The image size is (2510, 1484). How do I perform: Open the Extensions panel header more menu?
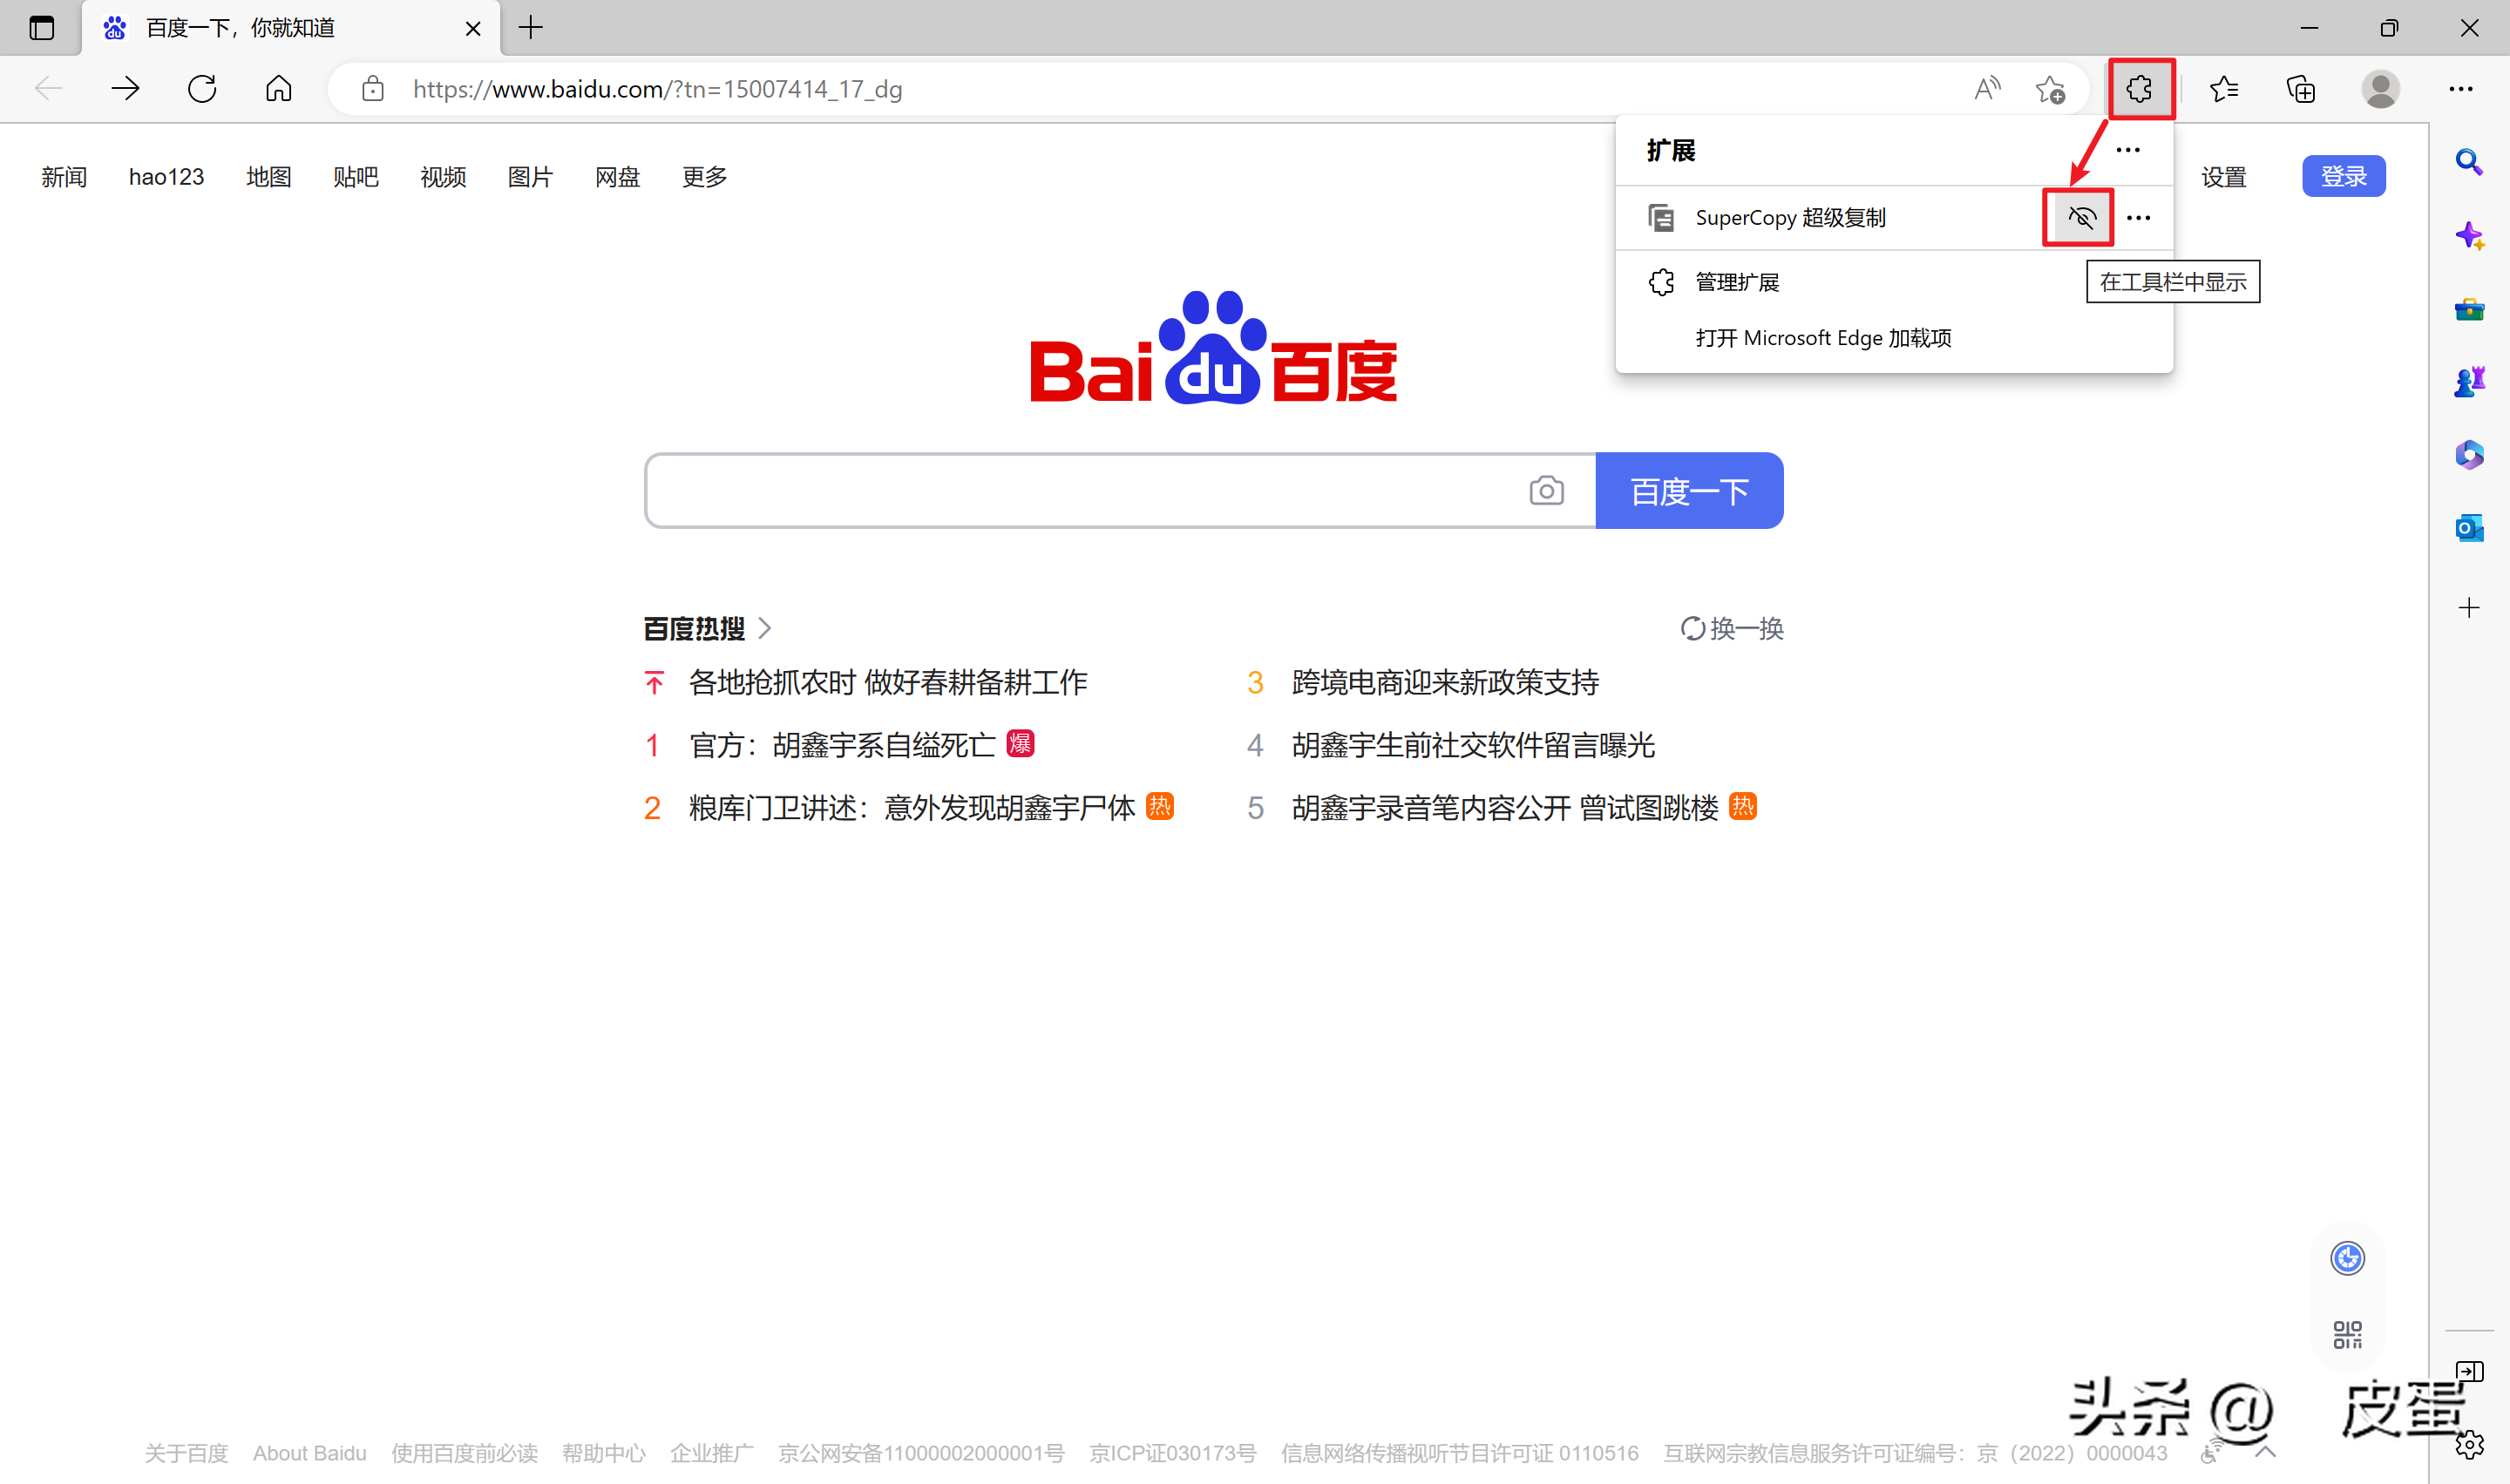pos(2128,150)
